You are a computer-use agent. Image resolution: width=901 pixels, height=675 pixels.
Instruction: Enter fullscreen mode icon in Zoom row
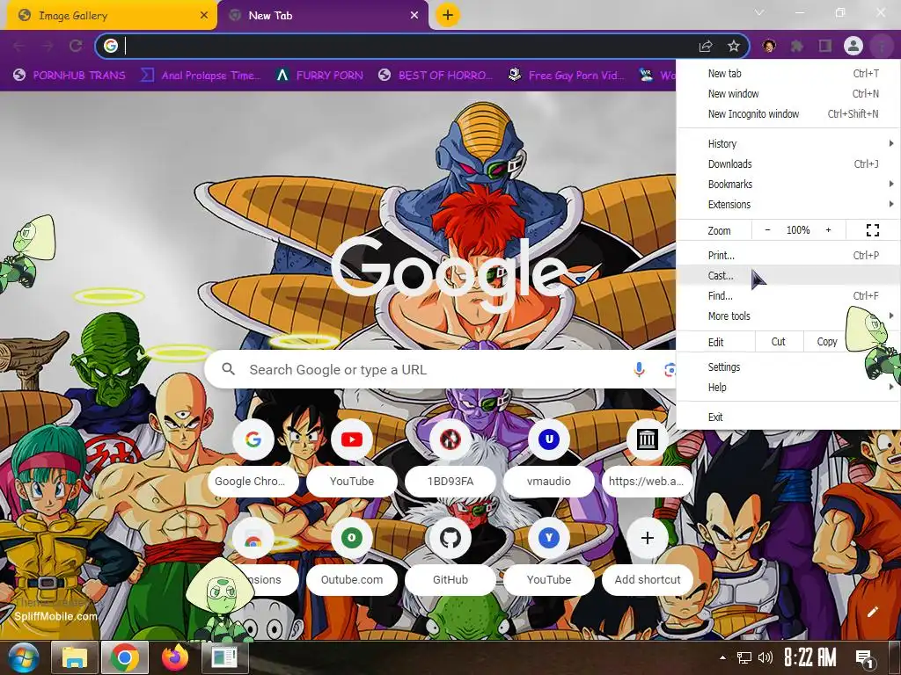pos(872,230)
